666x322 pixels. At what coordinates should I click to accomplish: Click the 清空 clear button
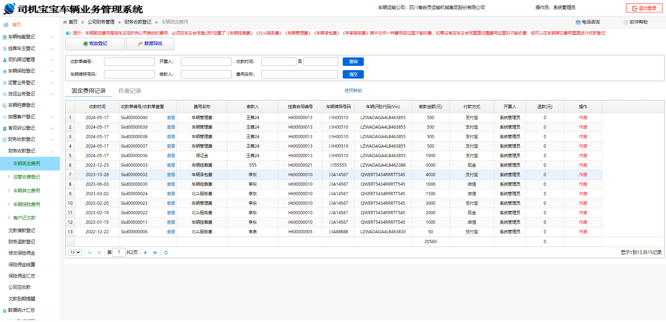[x=353, y=74]
